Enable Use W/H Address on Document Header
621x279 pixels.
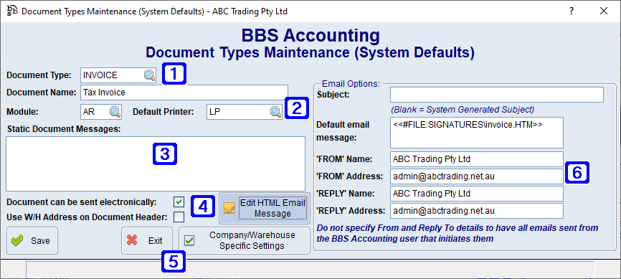click(179, 217)
